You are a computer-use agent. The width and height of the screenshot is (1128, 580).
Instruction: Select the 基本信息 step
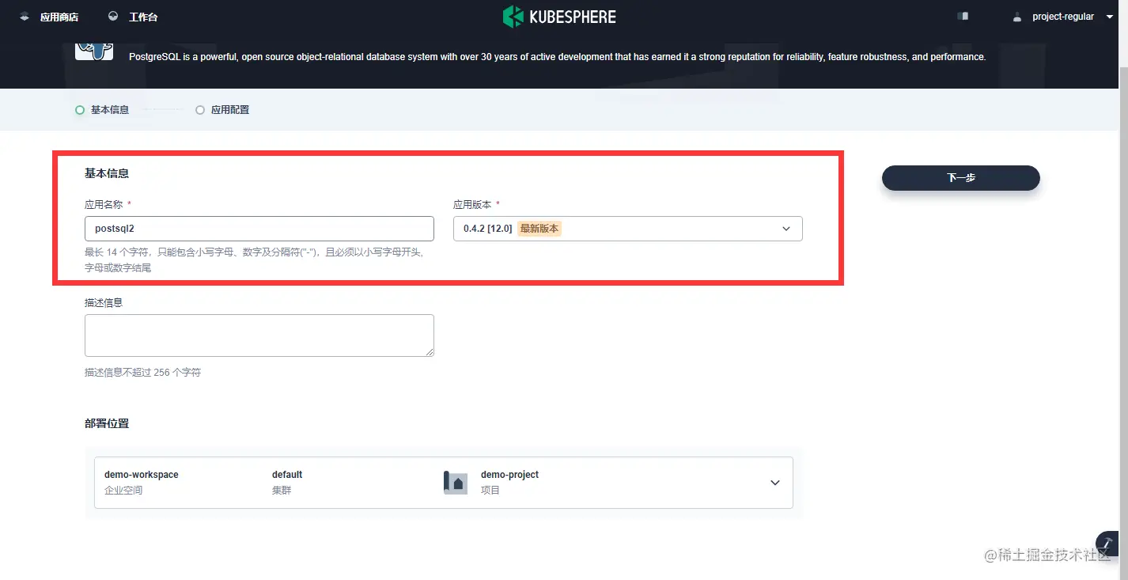tap(102, 110)
